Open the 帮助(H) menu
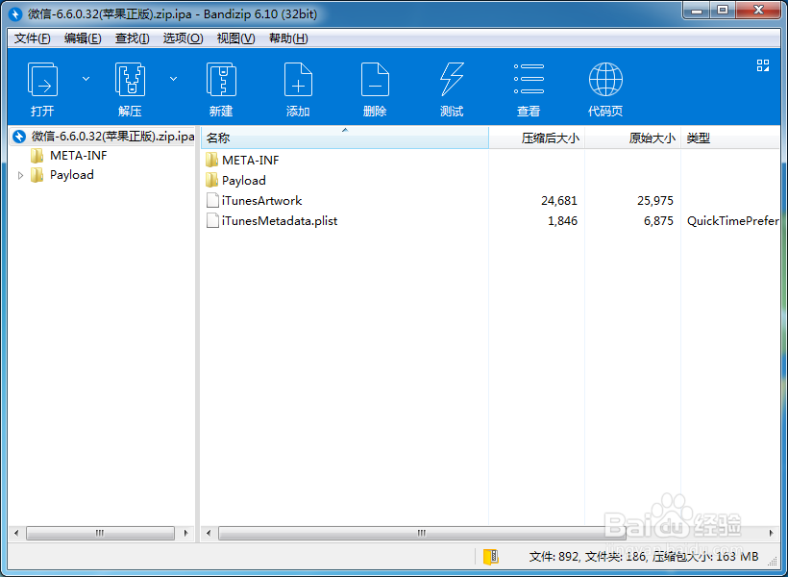 (x=288, y=38)
